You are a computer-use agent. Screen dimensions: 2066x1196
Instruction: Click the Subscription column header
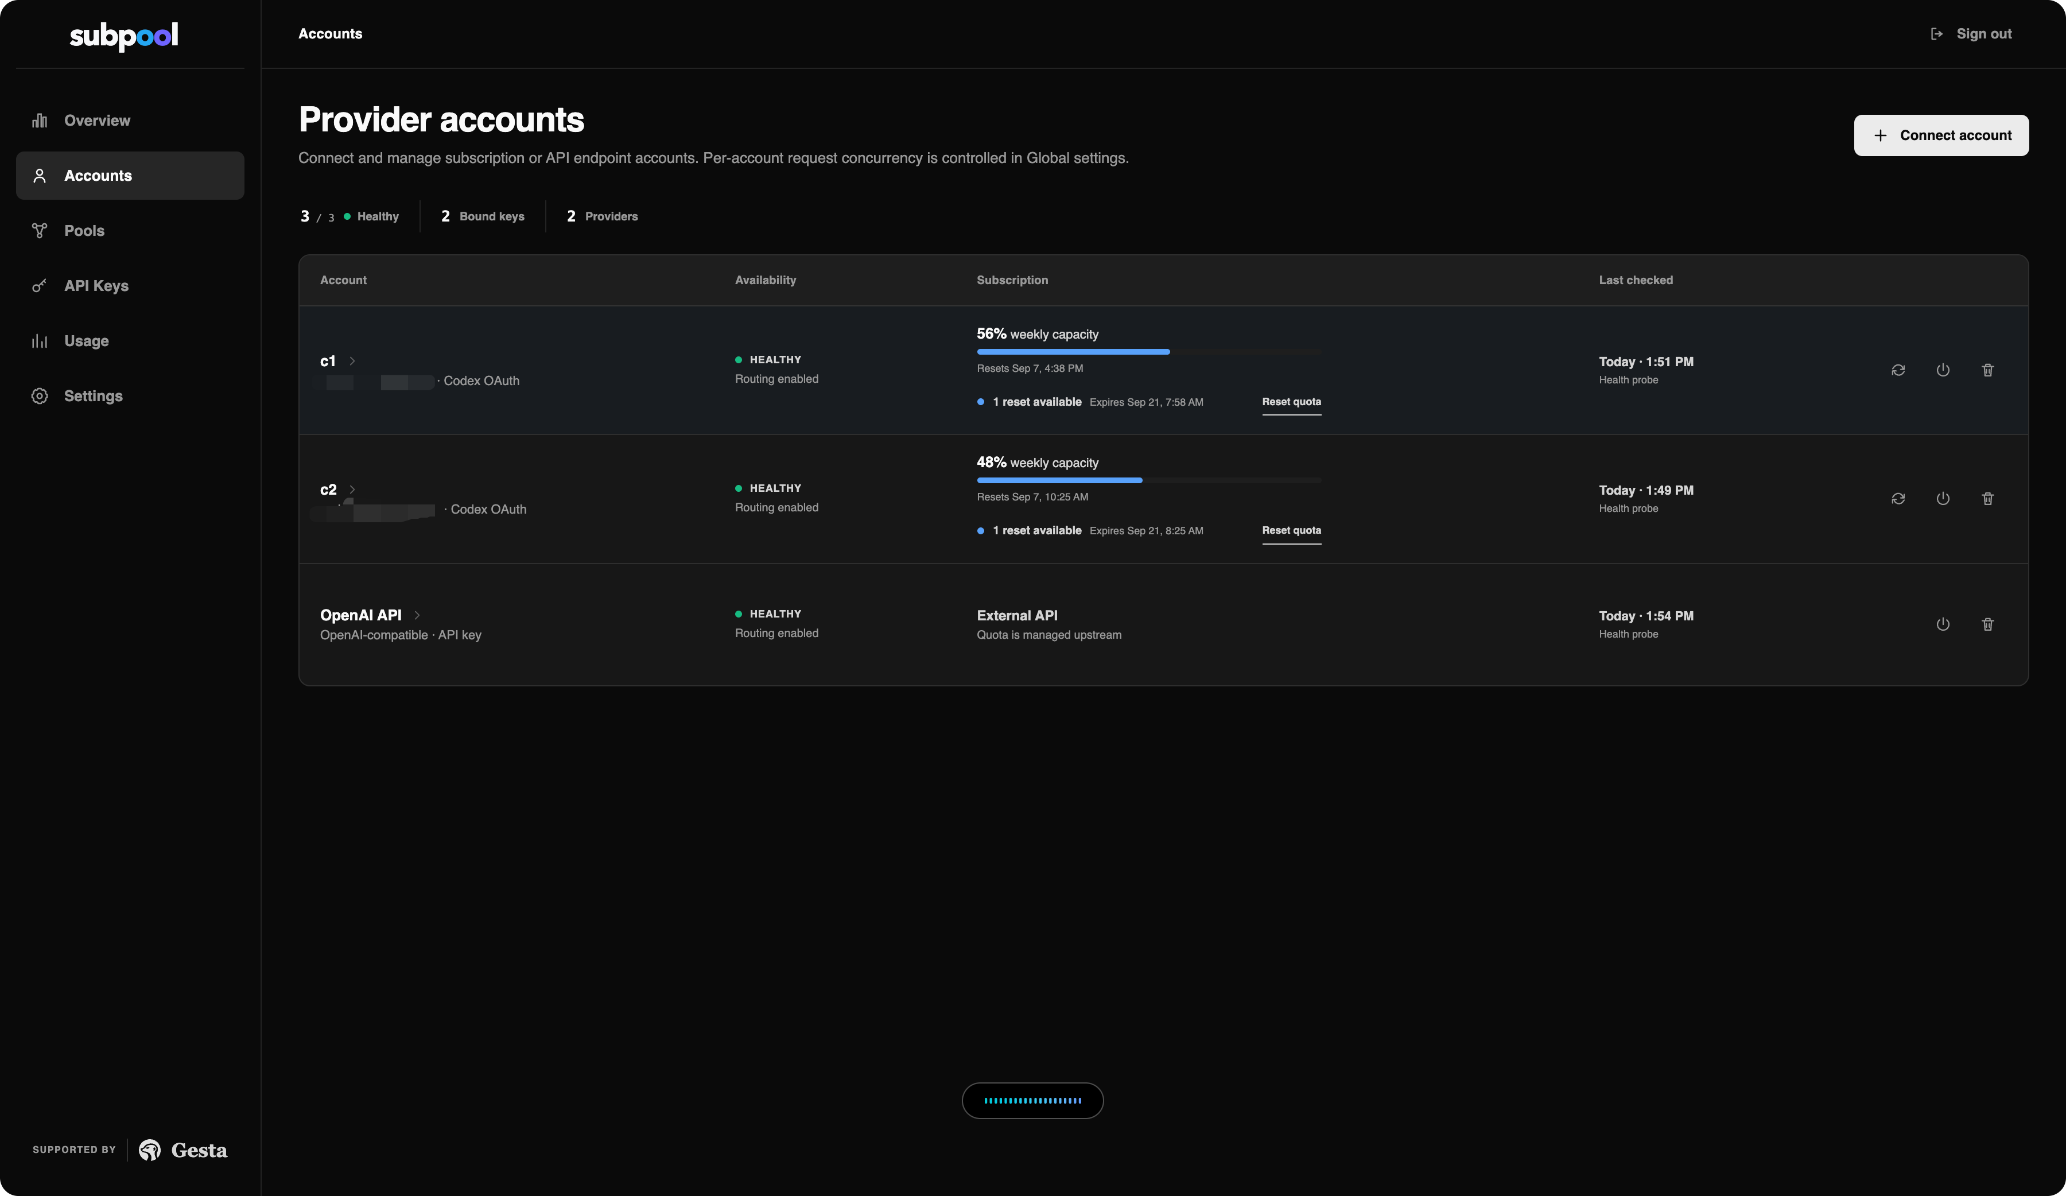[1012, 281]
